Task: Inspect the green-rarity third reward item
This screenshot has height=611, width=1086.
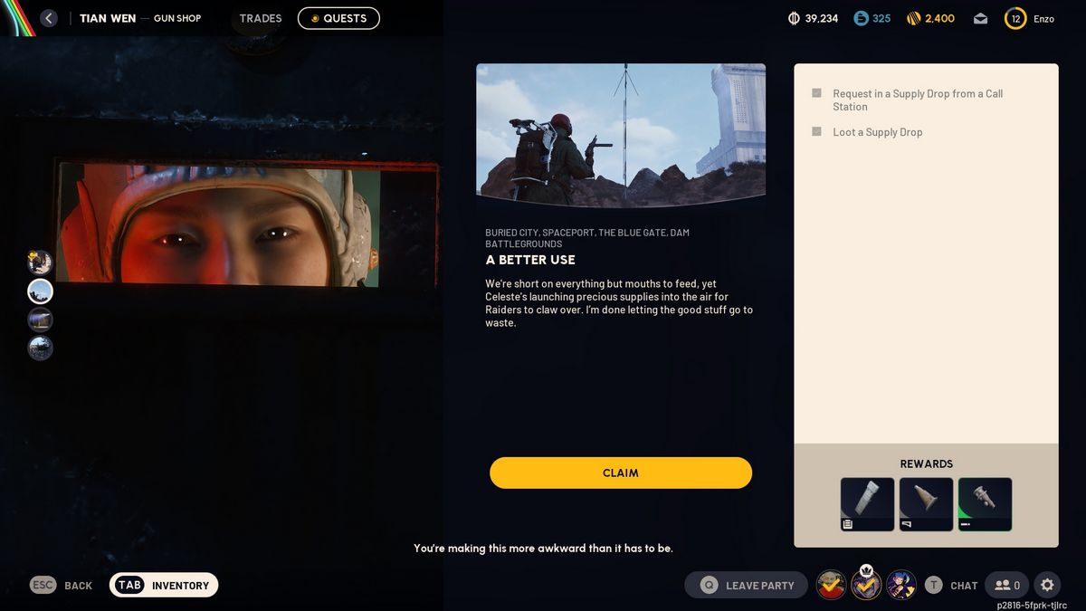Action: click(x=985, y=504)
